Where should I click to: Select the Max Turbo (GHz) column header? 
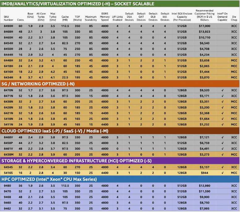(53, 17)
